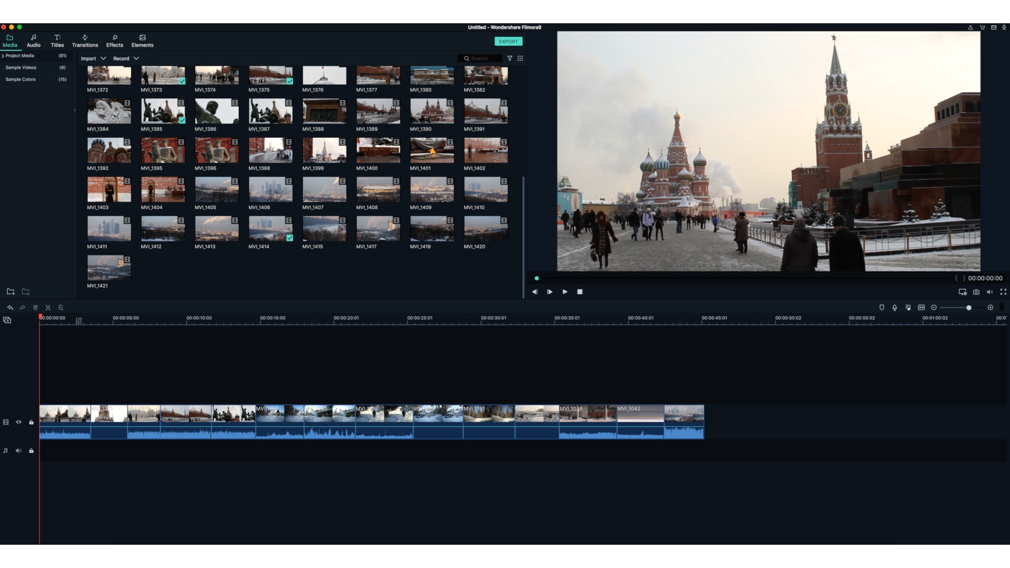Open the Media tab
This screenshot has height=568, width=1010.
coord(10,41)
